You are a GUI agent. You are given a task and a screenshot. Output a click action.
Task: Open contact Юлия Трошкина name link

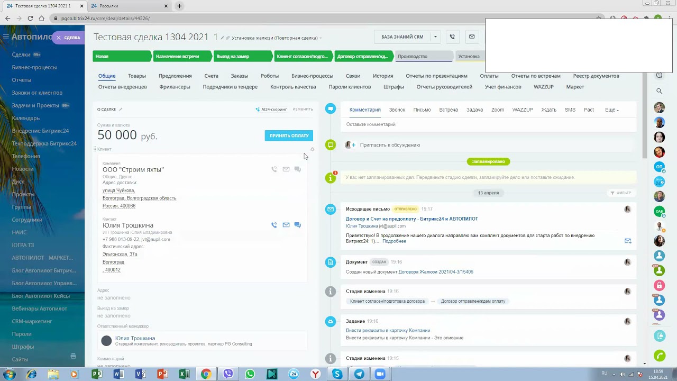point(128,225)
